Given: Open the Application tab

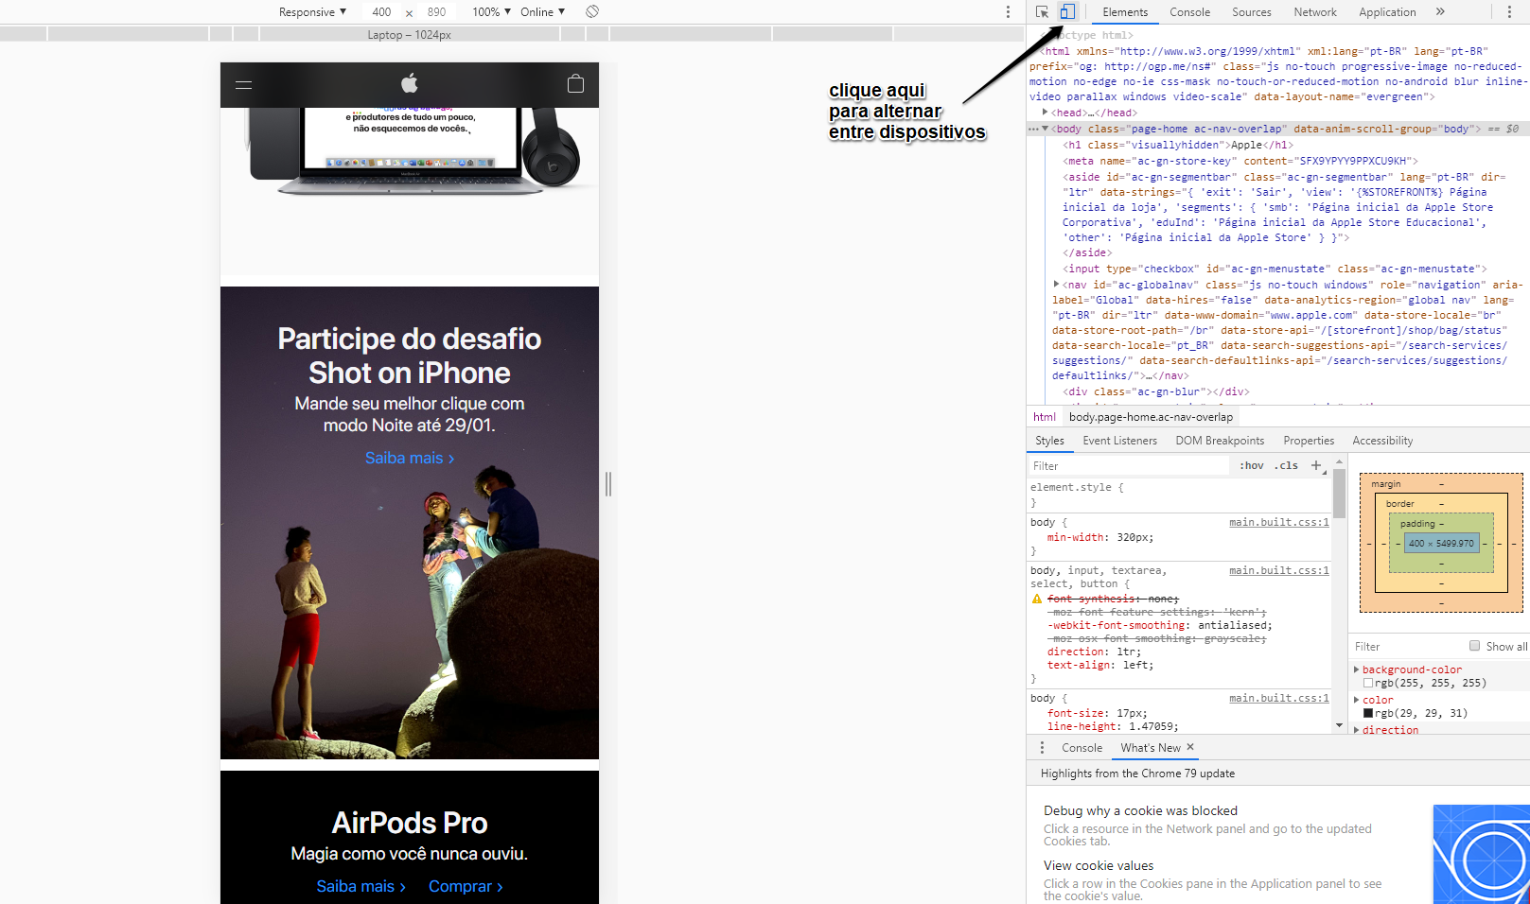Looking at the screenshot, I should click(x=1387, y=12).
